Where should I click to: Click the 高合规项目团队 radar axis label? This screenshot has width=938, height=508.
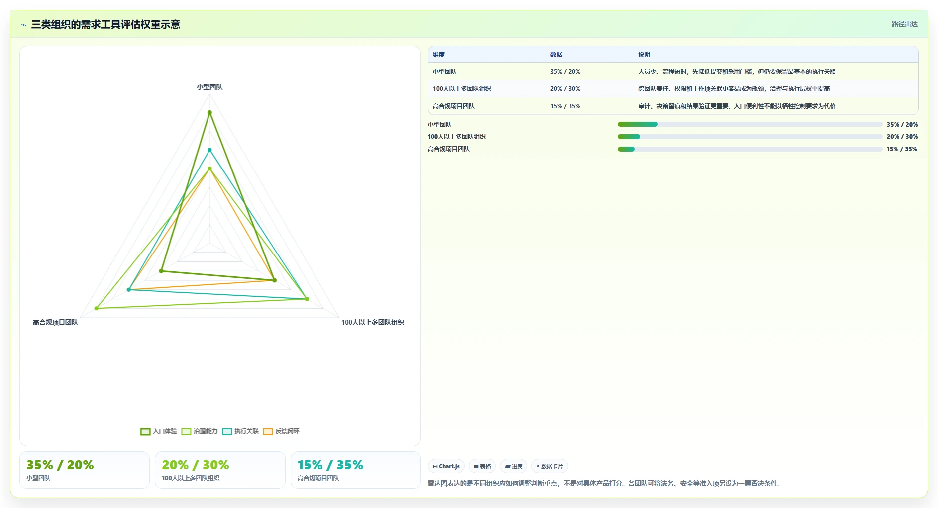(55, 322)
